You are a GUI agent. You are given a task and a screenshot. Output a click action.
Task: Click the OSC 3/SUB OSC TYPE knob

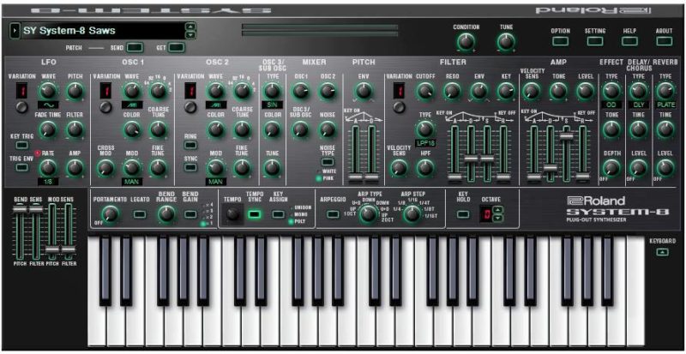click(272, 91)
